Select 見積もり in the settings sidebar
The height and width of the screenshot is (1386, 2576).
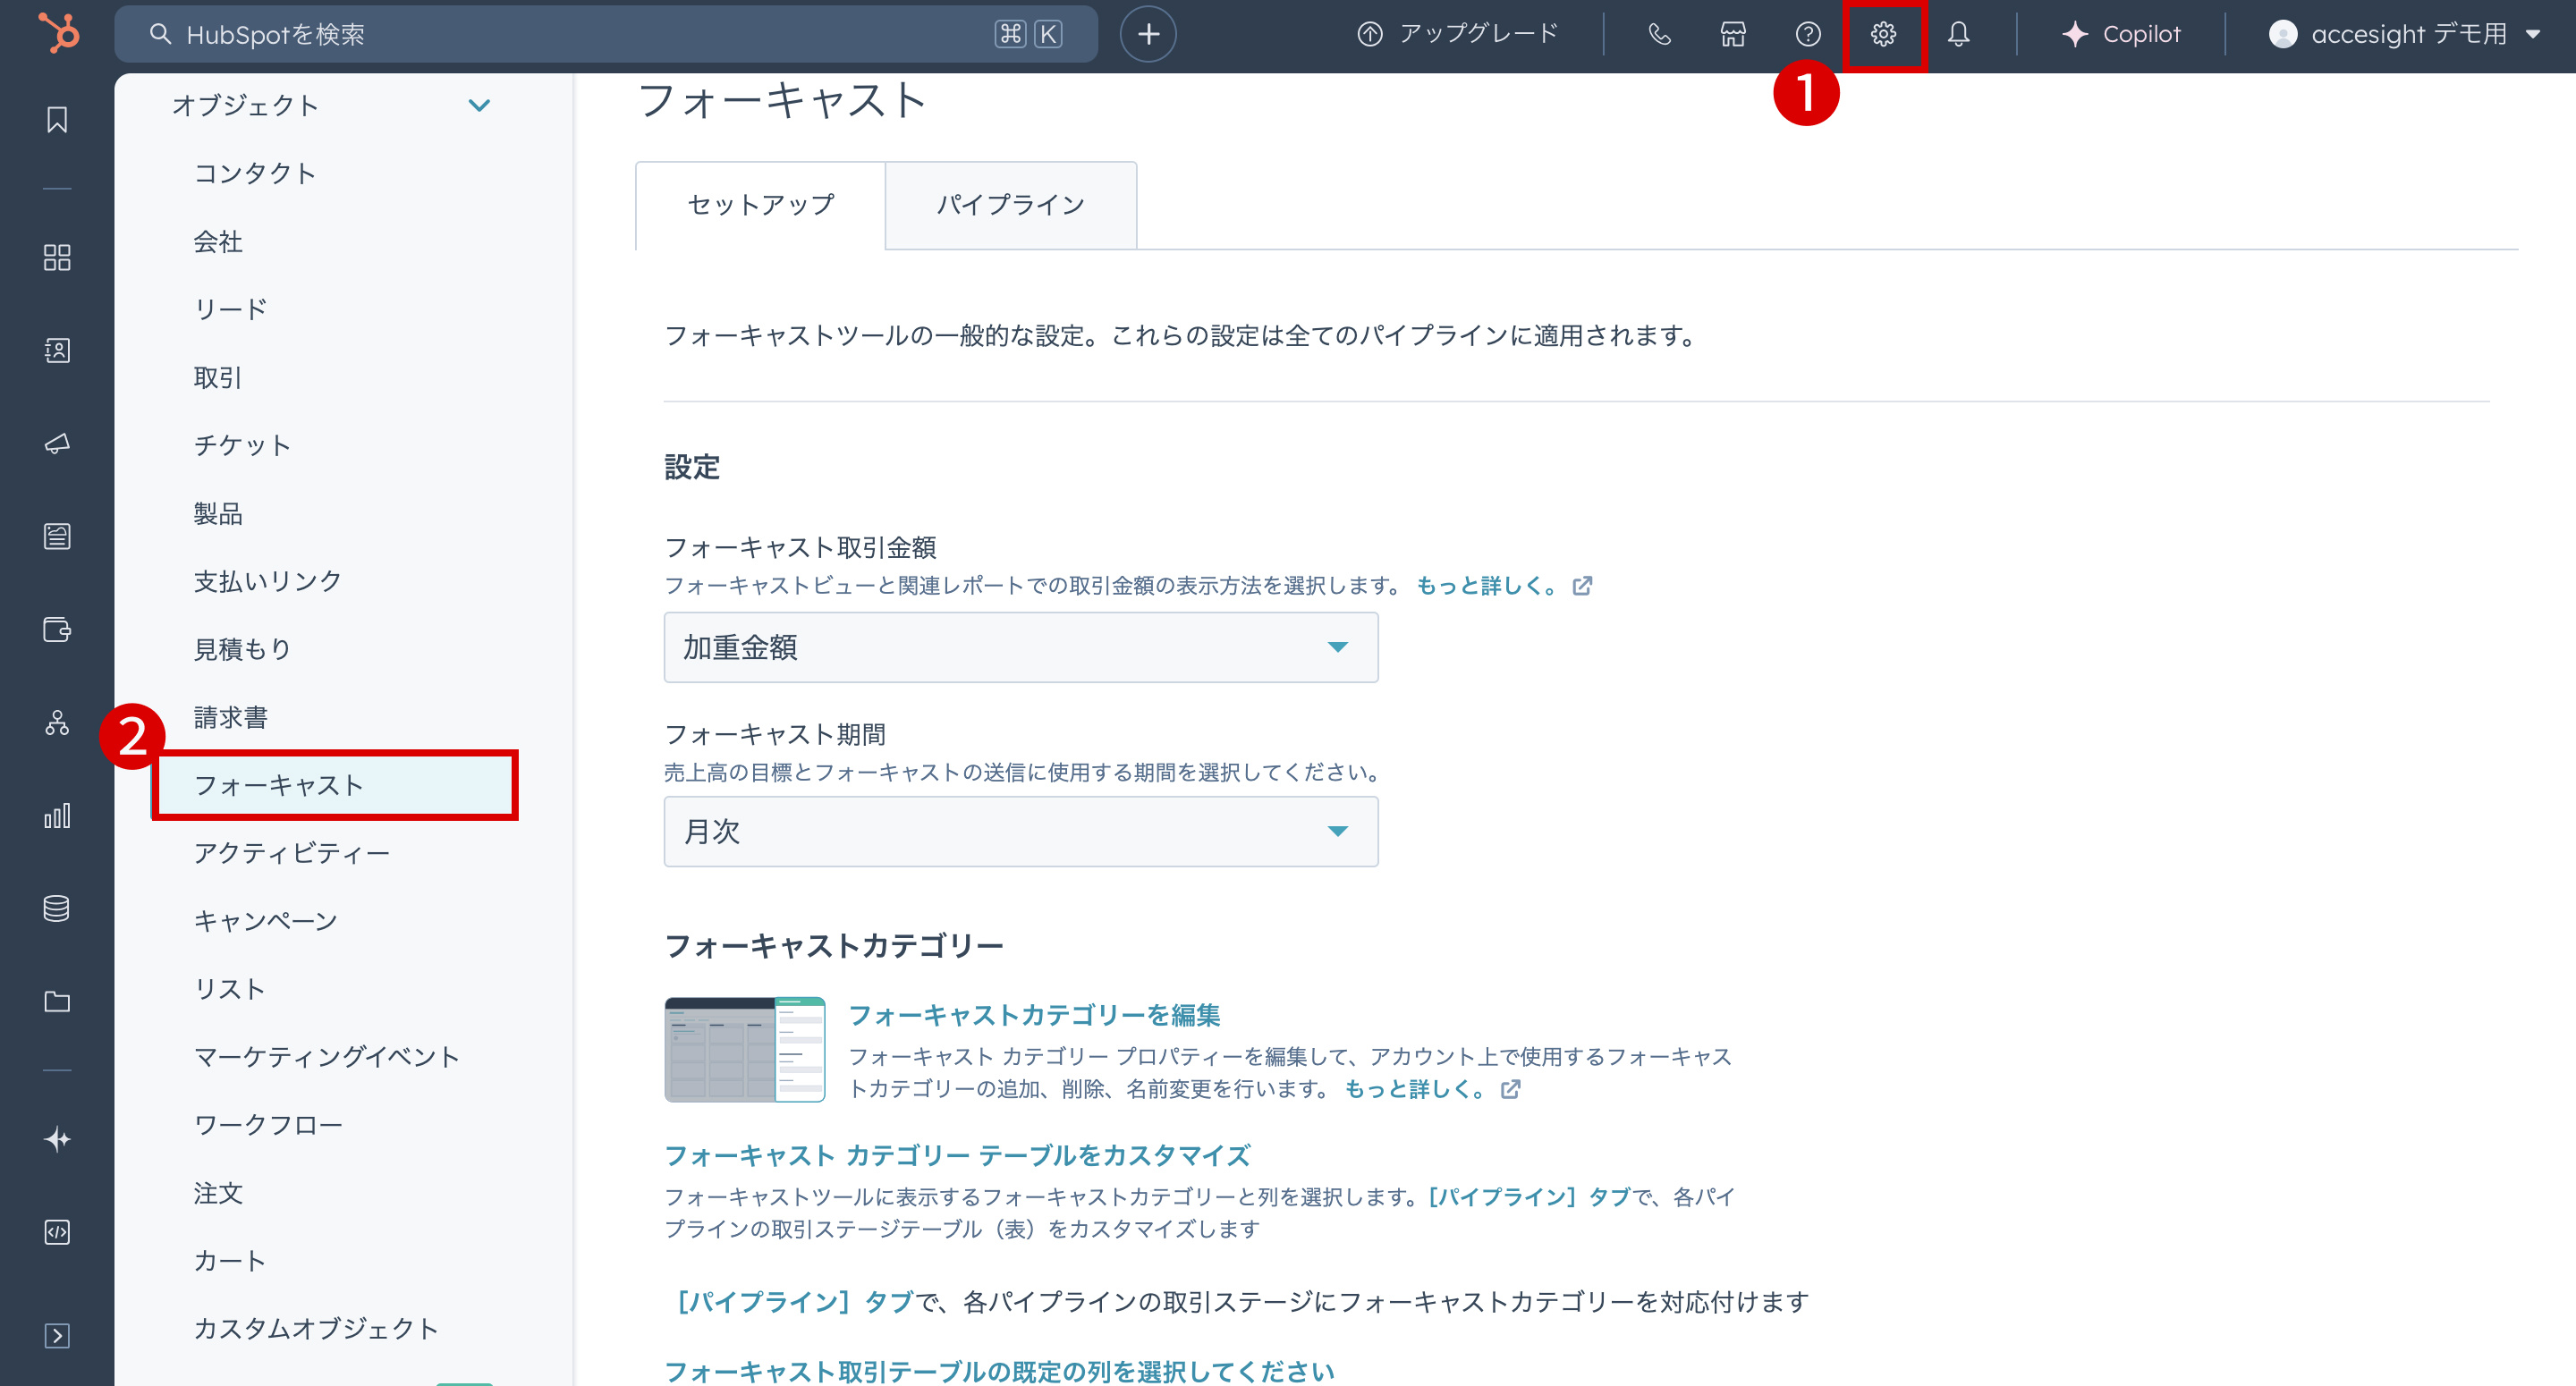tap(242, 649)
